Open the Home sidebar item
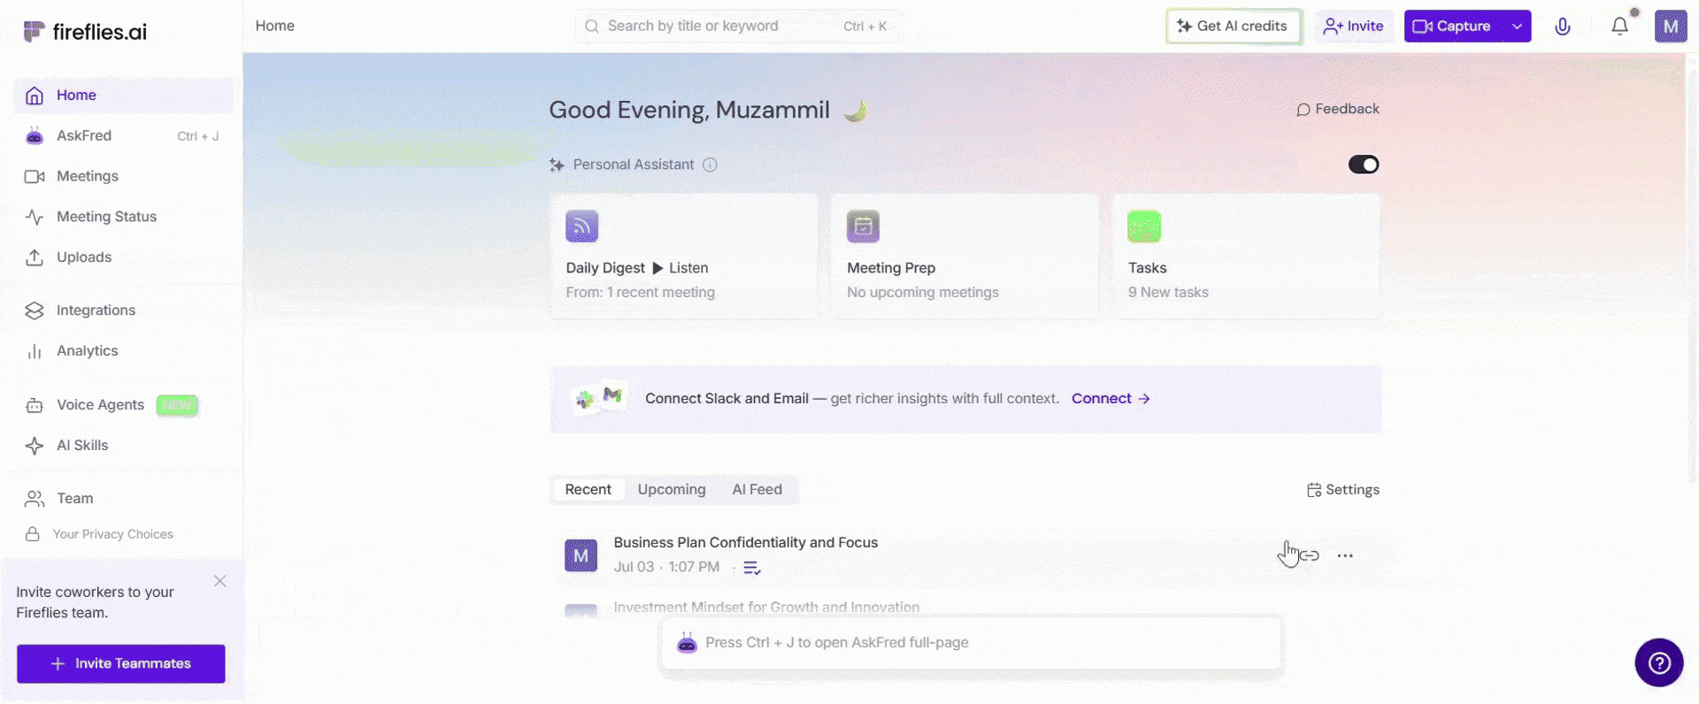This screenshot has height=704, width=1699. point(124,96)
